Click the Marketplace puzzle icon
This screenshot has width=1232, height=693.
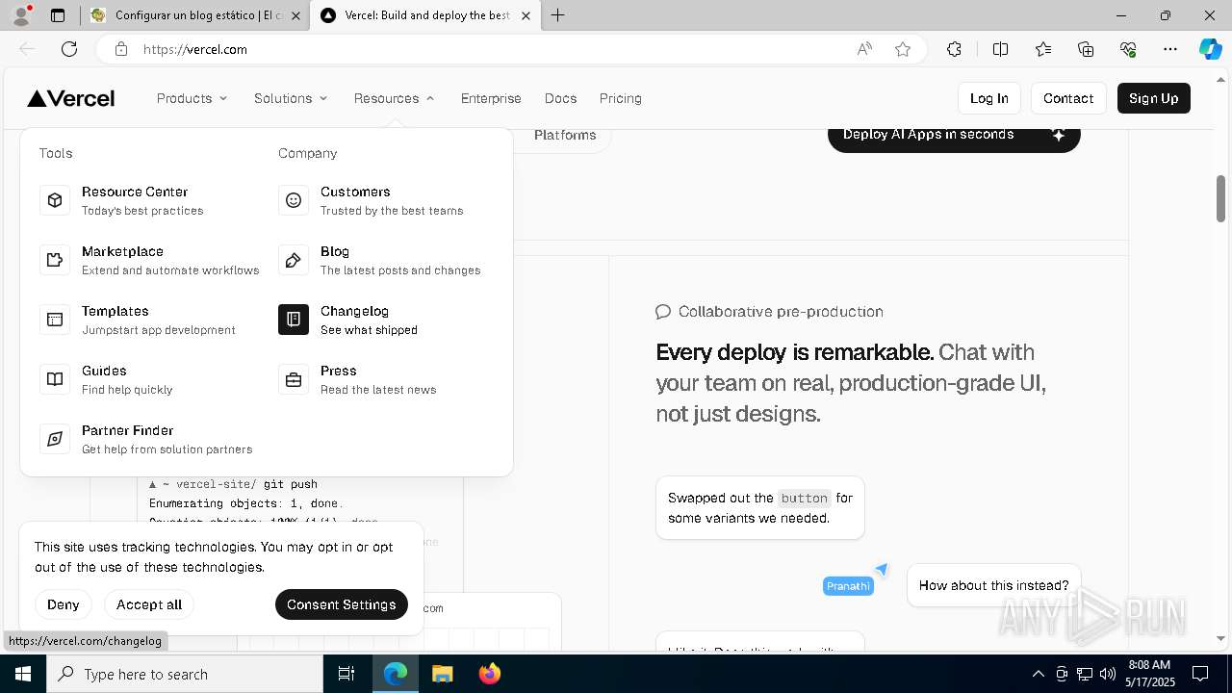pos(55,260)
